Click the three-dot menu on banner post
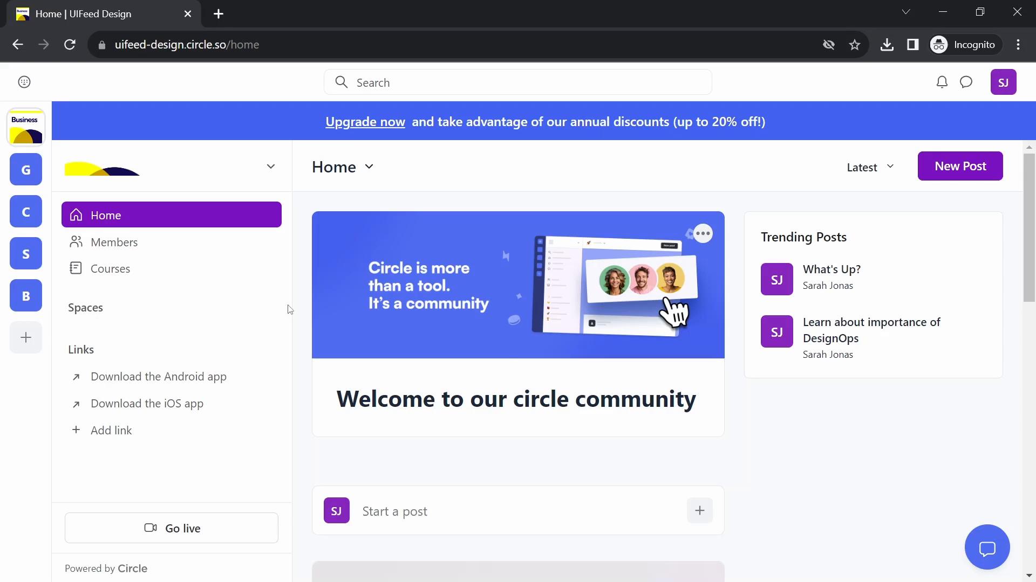Viewport: 1036px width, 582px height. [703, 232]
